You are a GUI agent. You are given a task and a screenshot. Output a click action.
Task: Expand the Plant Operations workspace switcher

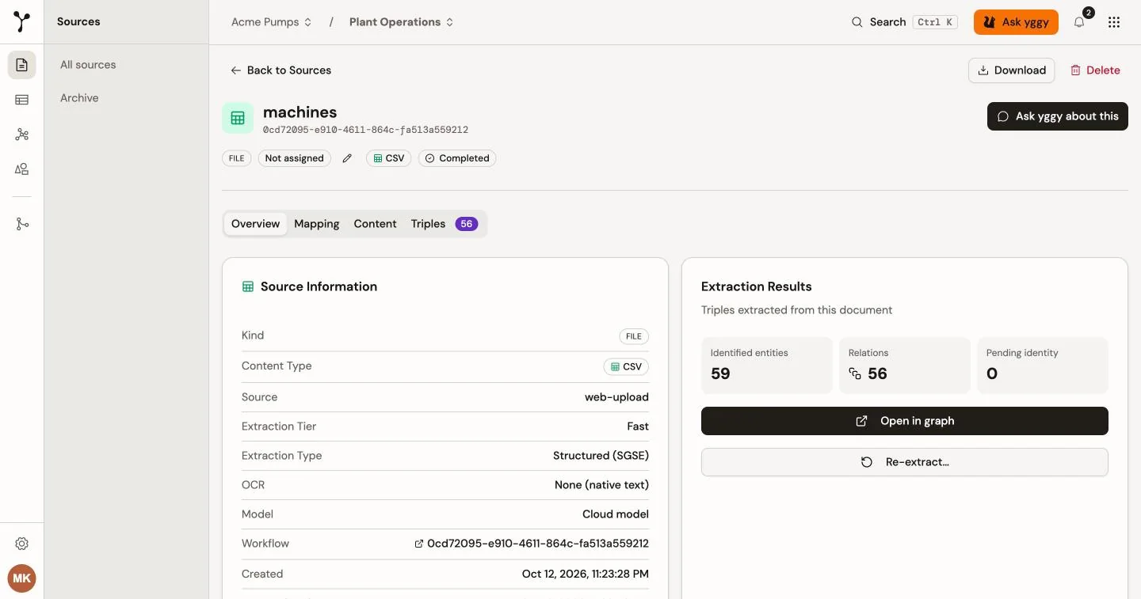(x=402, y=22)
